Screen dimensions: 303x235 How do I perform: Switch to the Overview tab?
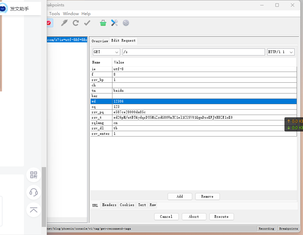[x=100, y=41]
